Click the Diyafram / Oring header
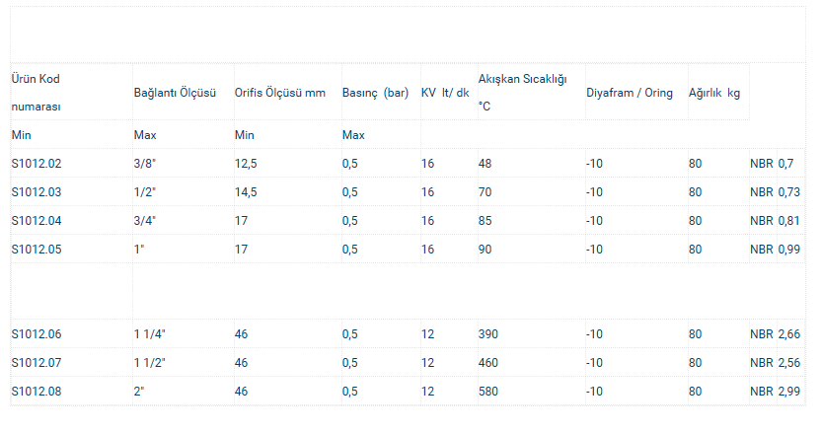Viewport: 821px width, 433px height. click(x=630, y=93)
